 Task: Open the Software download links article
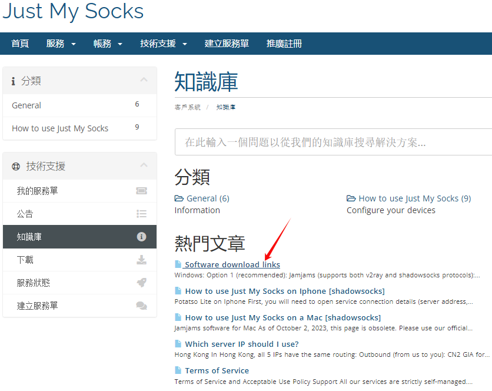click(232, 264)
